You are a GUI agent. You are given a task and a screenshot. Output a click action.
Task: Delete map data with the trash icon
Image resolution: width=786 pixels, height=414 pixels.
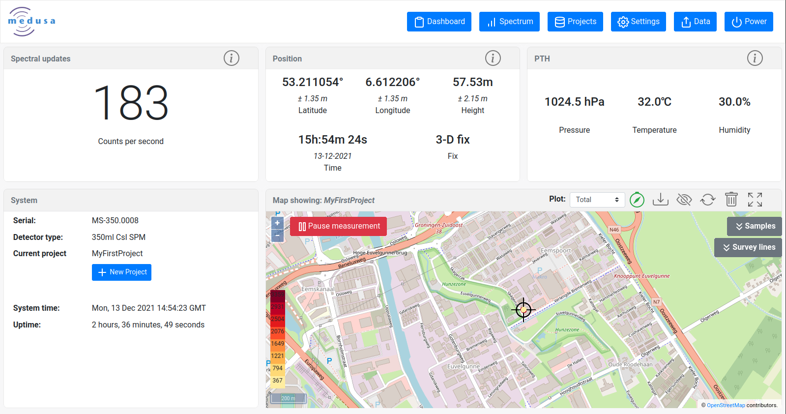coord(731,200)
